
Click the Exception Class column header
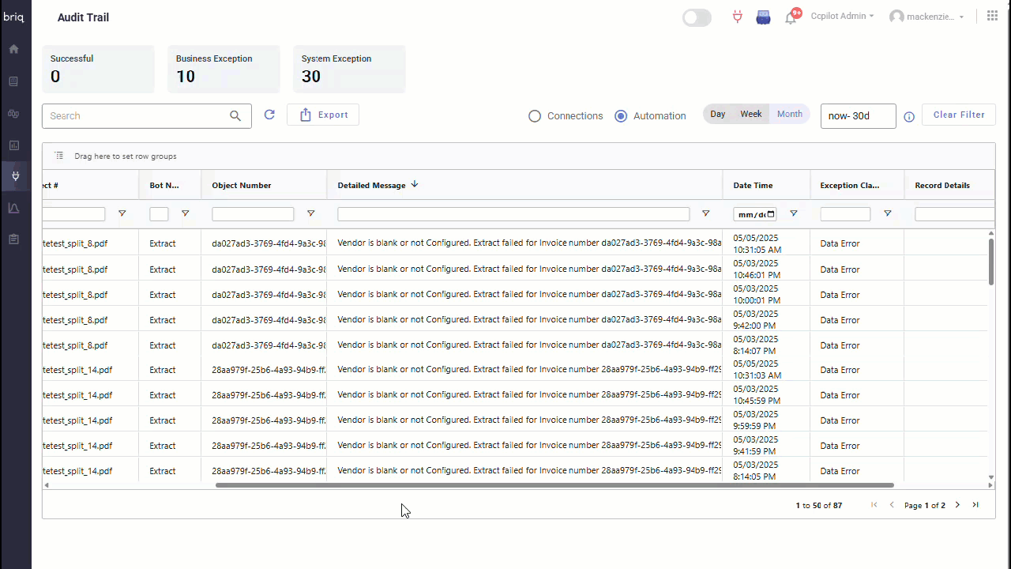pos(850,185)
